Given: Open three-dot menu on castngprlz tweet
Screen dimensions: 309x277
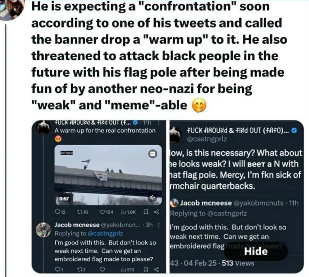Looking at the screenshot, I should point(159,123).
